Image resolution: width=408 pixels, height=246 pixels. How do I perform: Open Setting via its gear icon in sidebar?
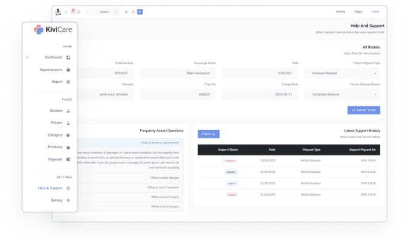click(68, 200)
